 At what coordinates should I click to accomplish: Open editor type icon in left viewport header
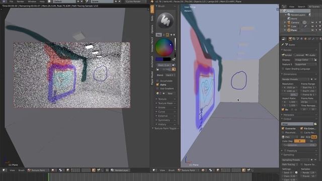click(4, 170)
